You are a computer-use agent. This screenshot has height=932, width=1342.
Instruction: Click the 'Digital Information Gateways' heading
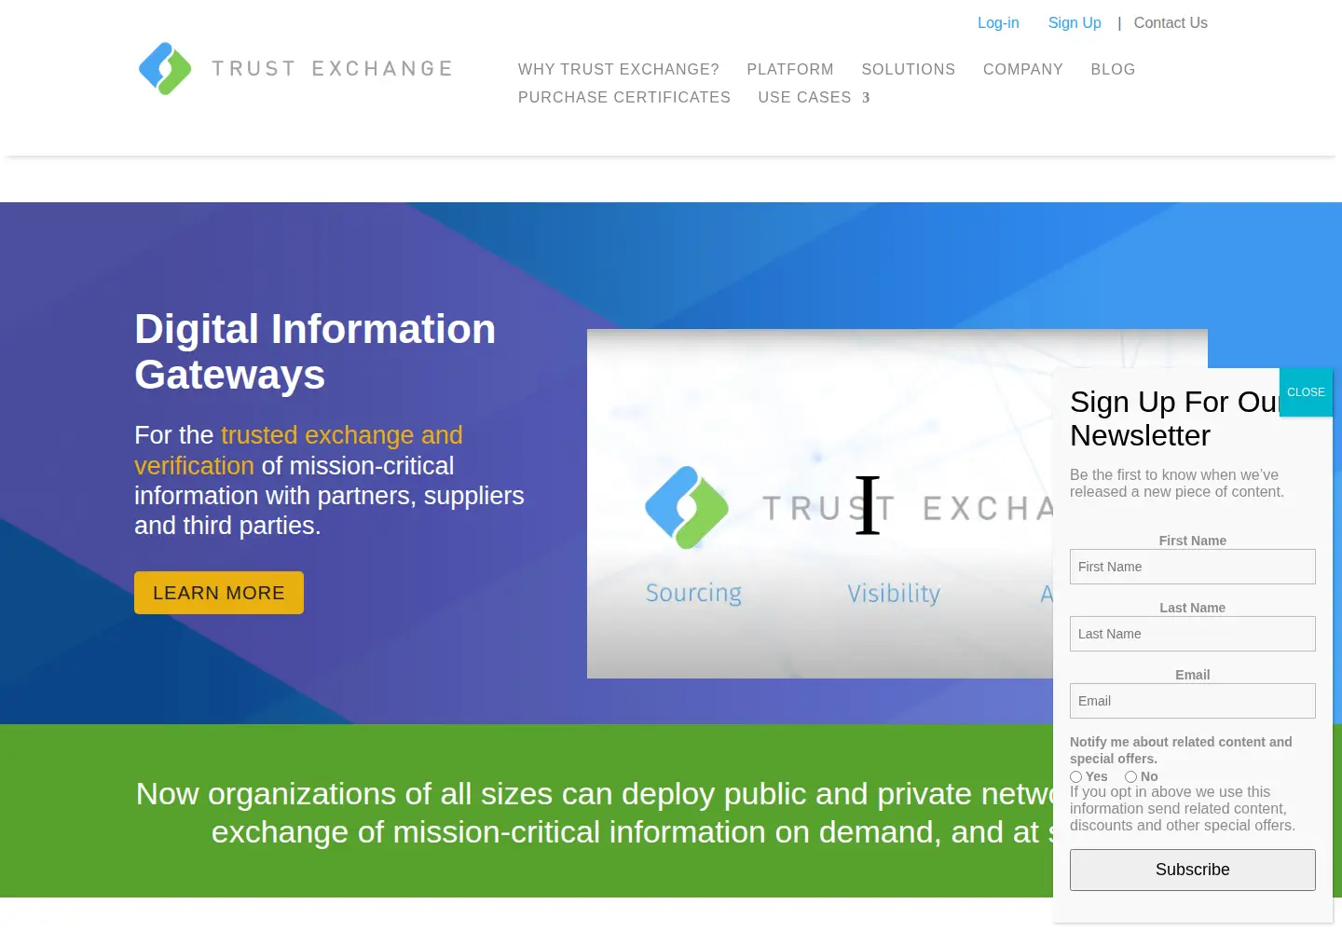tap(315, 351)
